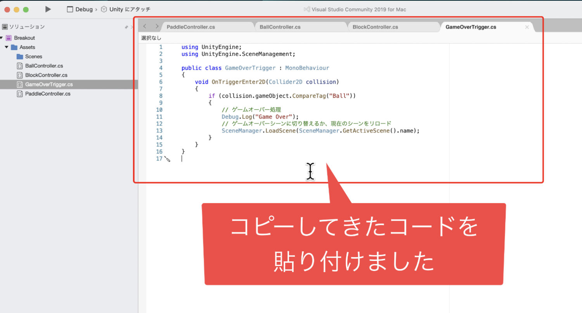Click the GameOverTrigger.cs file icon
The image size is (582, 313).
tap(20, 84)
